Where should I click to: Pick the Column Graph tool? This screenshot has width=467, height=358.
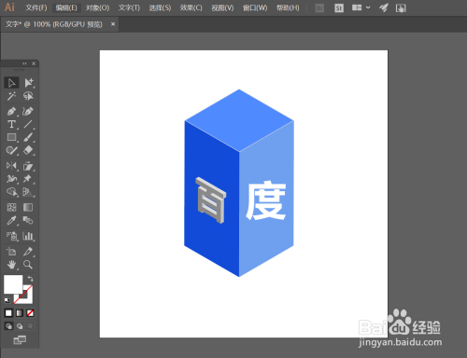tap(28, 236)
